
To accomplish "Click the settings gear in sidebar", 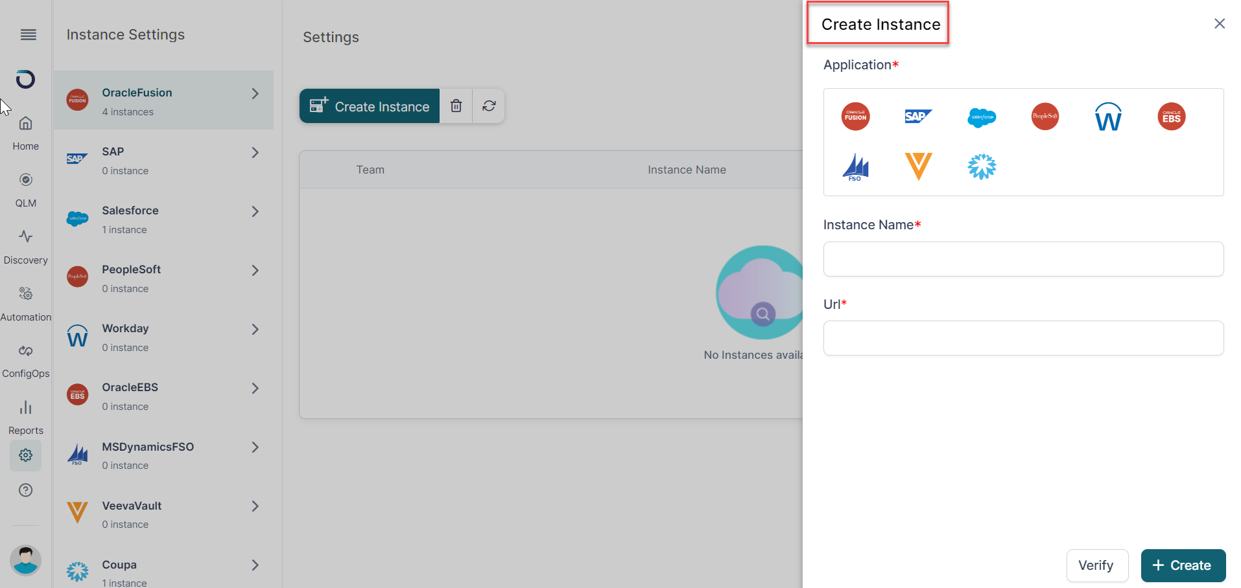I will 25,455.
